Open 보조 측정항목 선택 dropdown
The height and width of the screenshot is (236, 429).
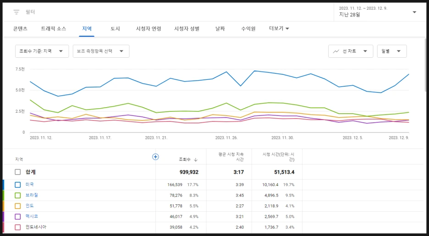pyautogui.click(x=101, y=51)
